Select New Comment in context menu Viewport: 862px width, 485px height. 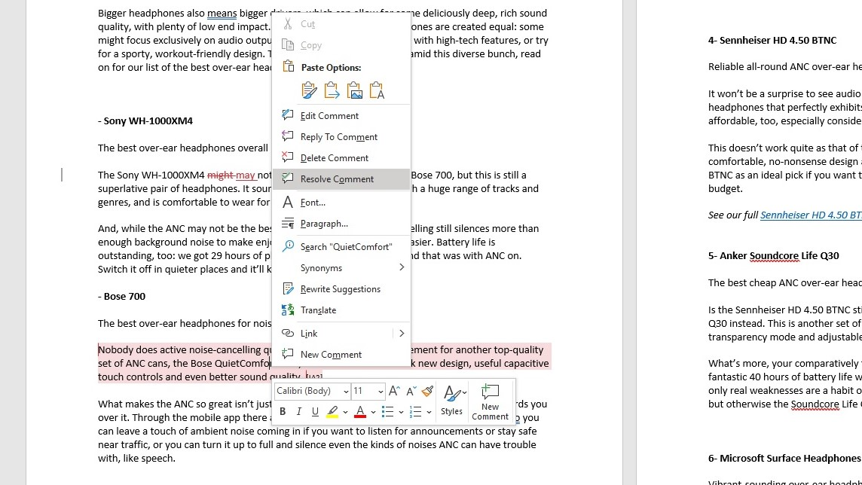pos(341,354)
